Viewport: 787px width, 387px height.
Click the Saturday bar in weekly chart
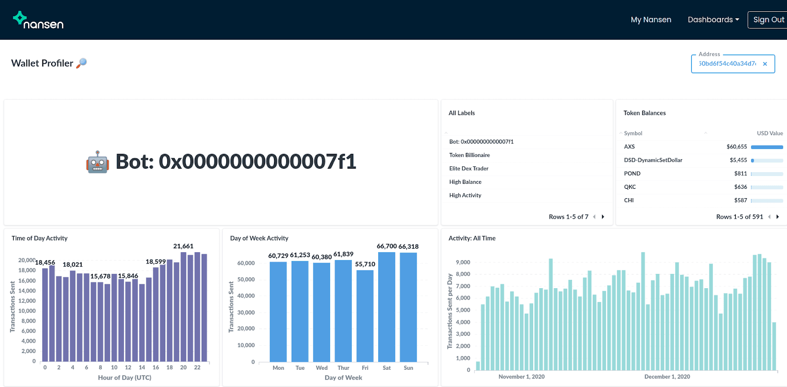(387, 307)
